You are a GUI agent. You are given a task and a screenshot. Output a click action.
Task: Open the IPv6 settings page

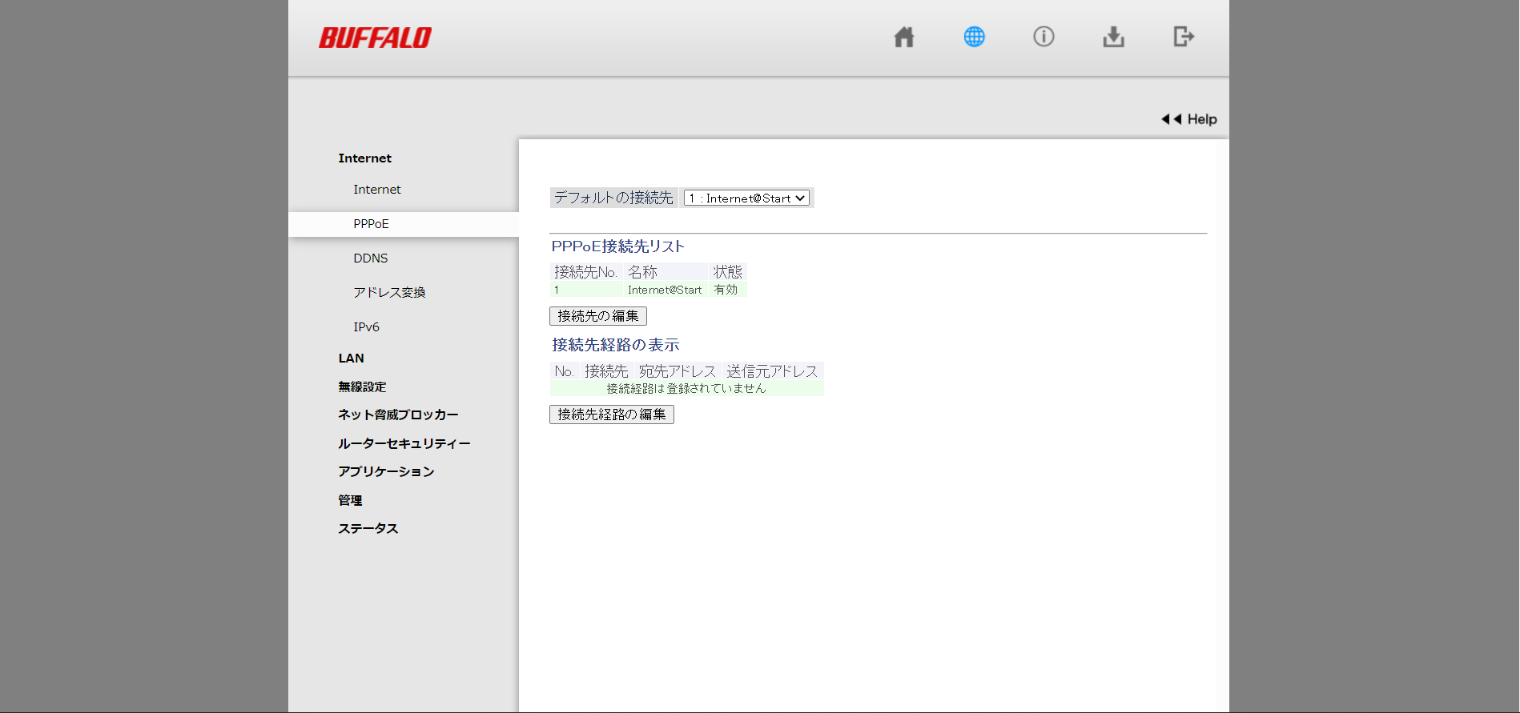[366, 327]
